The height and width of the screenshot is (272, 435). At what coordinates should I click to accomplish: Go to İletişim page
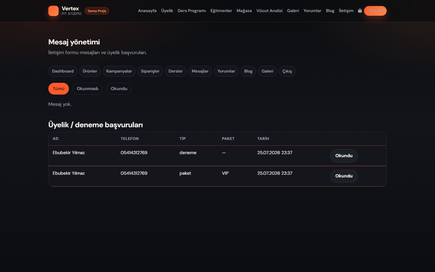click(x=346, y=11)
